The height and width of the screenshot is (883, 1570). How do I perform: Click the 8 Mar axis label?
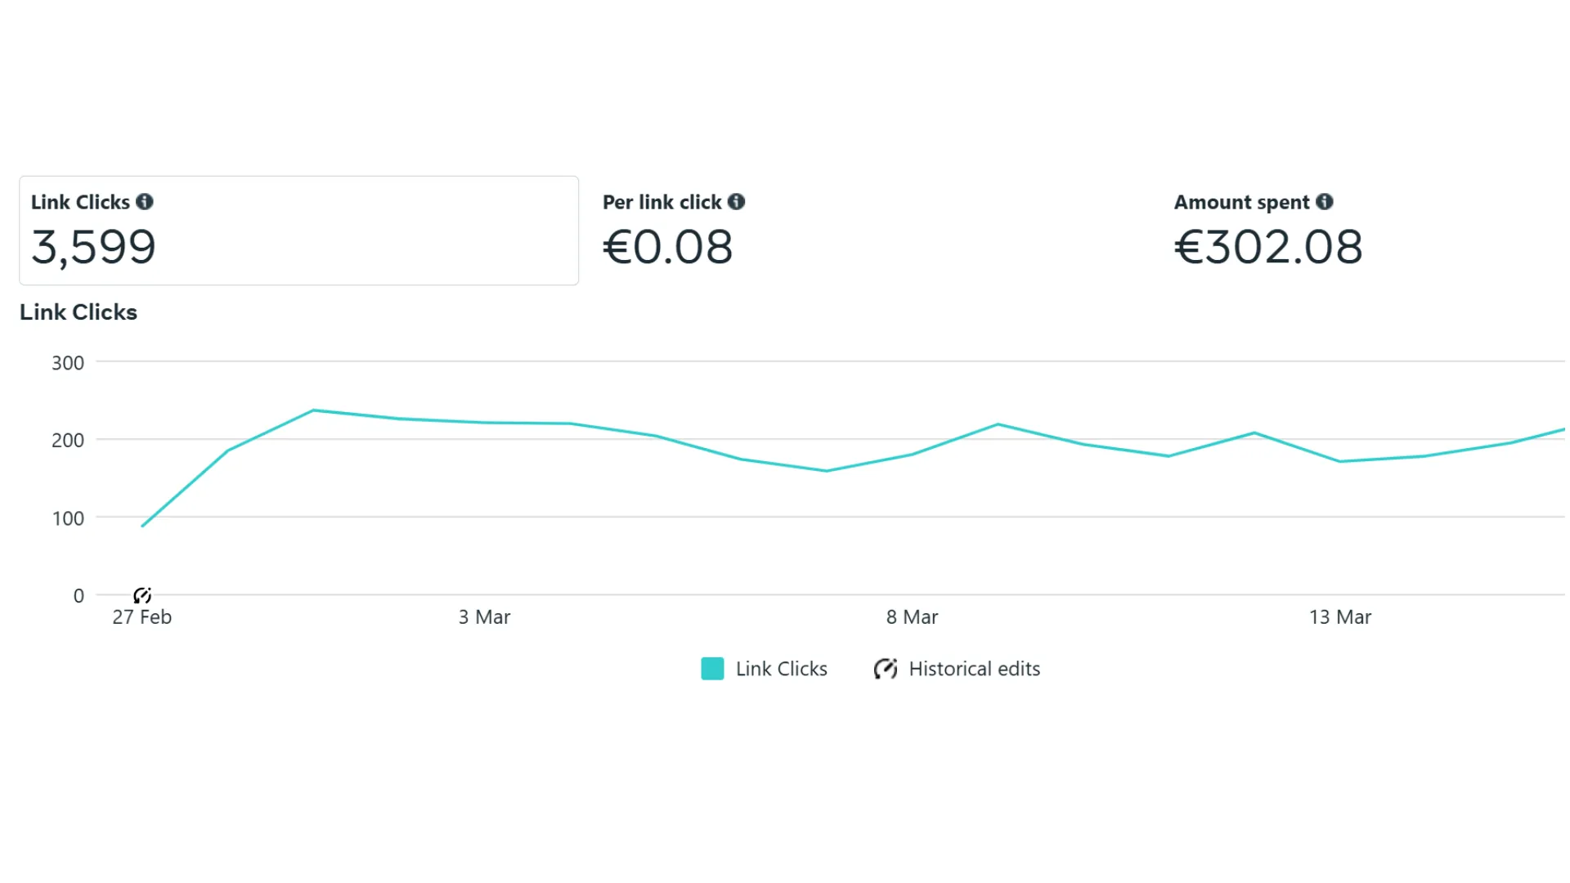[x=912, y=617]
